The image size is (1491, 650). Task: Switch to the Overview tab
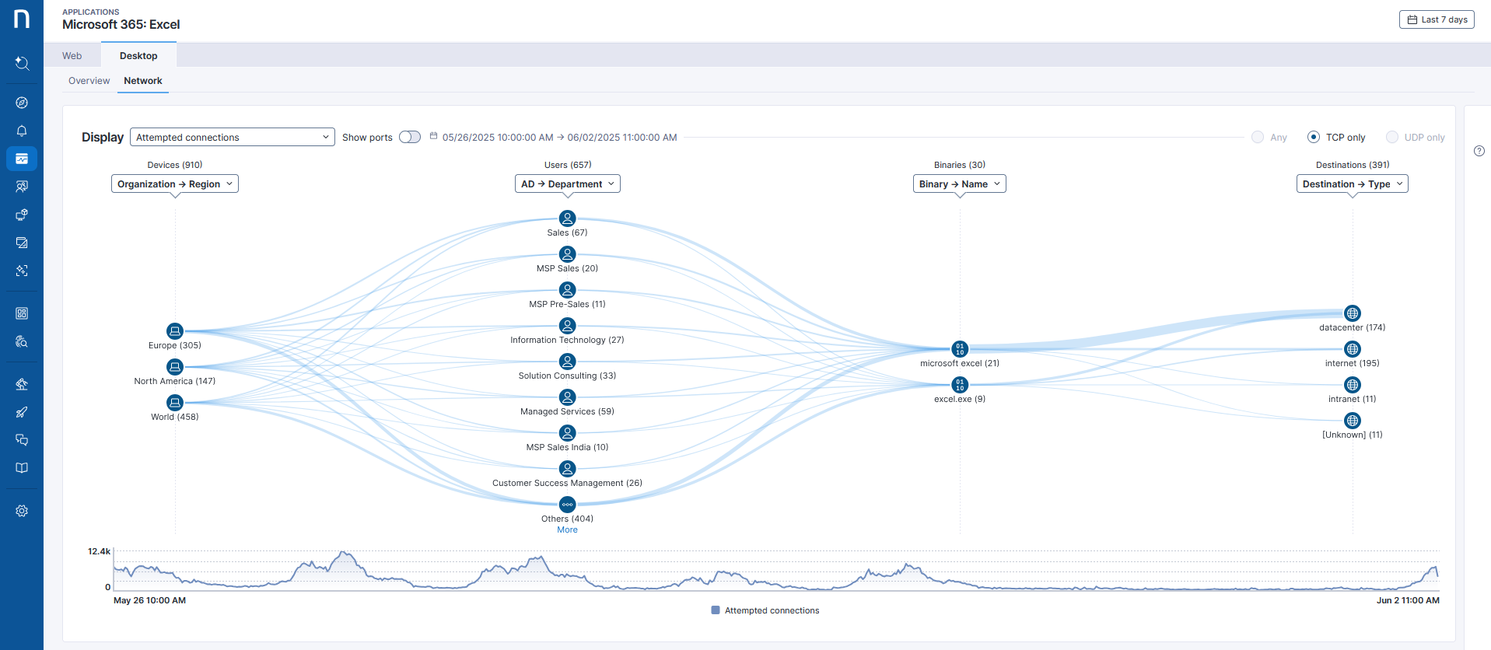(89, 81)
